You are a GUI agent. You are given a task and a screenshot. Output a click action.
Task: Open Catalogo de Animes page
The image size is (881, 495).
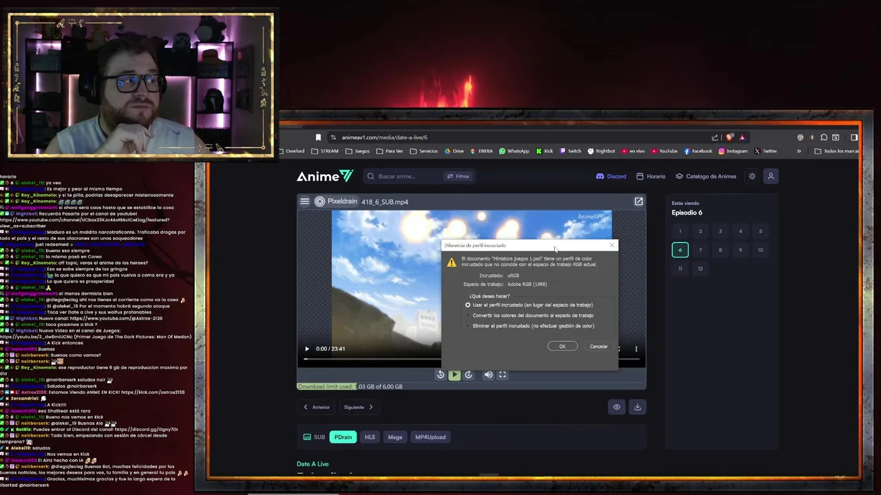pyautogui.click(x=706, y=176)
